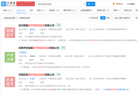Open legal representative 蔡晓辉 link
138x94 pixels.
32,56
